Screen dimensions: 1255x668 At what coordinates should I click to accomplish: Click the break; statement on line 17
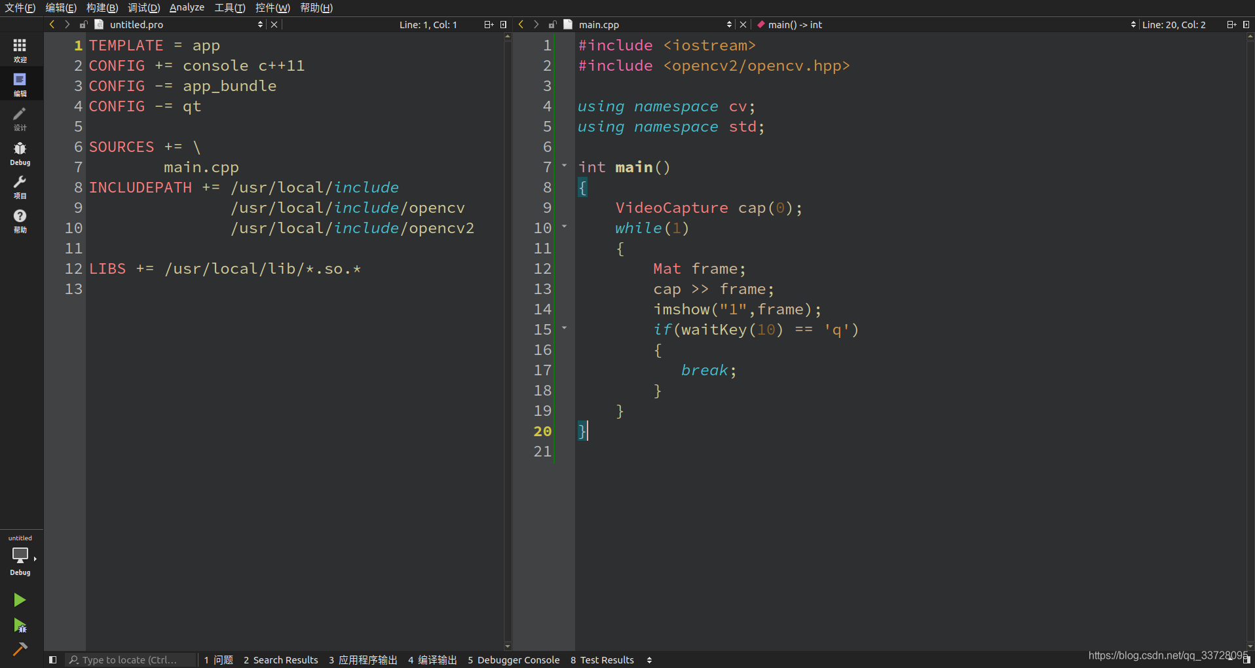pos(709,370)
